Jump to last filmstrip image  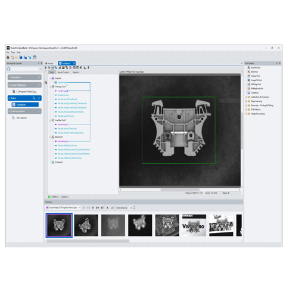tap(102, 207)
